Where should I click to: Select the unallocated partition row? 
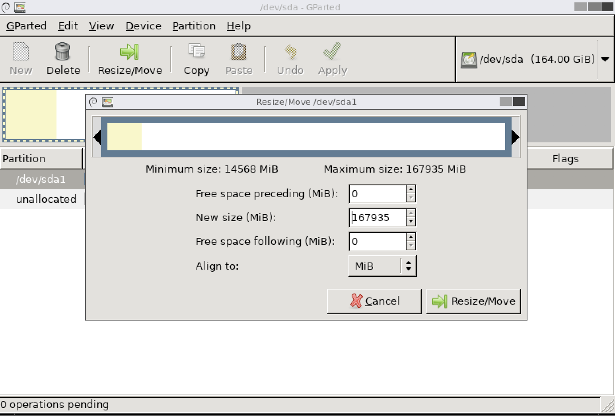46,199
